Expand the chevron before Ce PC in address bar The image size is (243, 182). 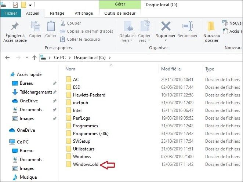[50, 58]
